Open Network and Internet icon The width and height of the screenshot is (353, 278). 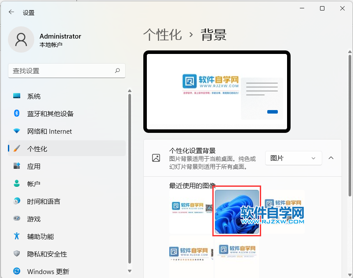[17, 131]
